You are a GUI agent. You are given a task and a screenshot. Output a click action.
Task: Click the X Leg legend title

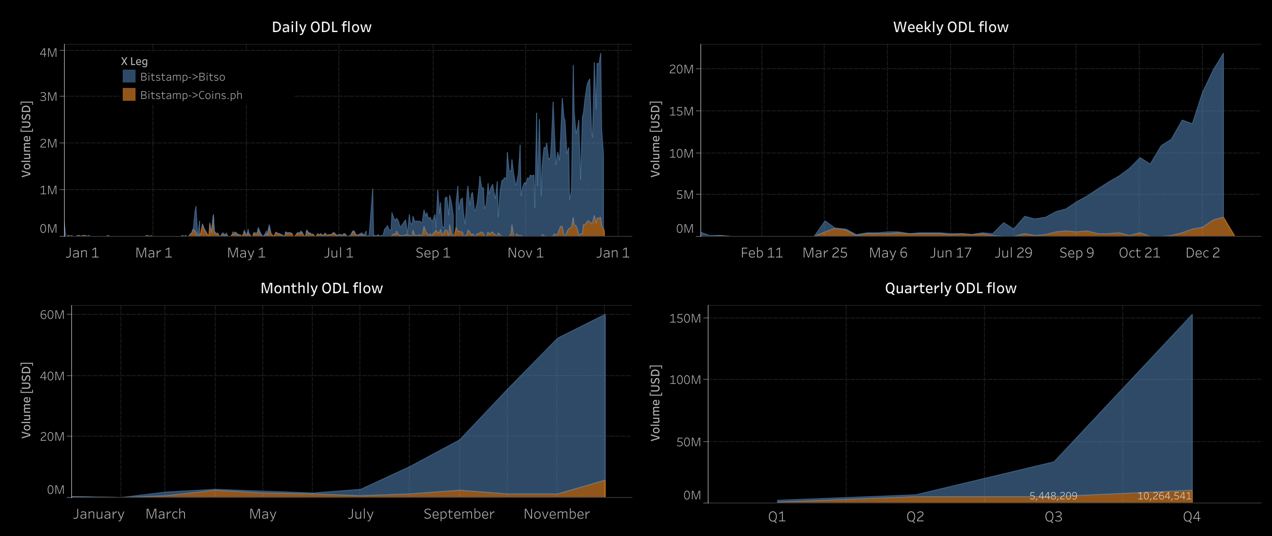pyautogui.click(x=134, y=61)
